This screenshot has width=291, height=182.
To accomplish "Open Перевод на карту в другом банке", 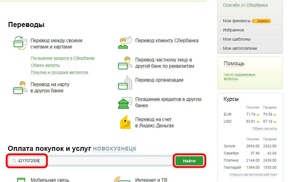I will 50,87.
